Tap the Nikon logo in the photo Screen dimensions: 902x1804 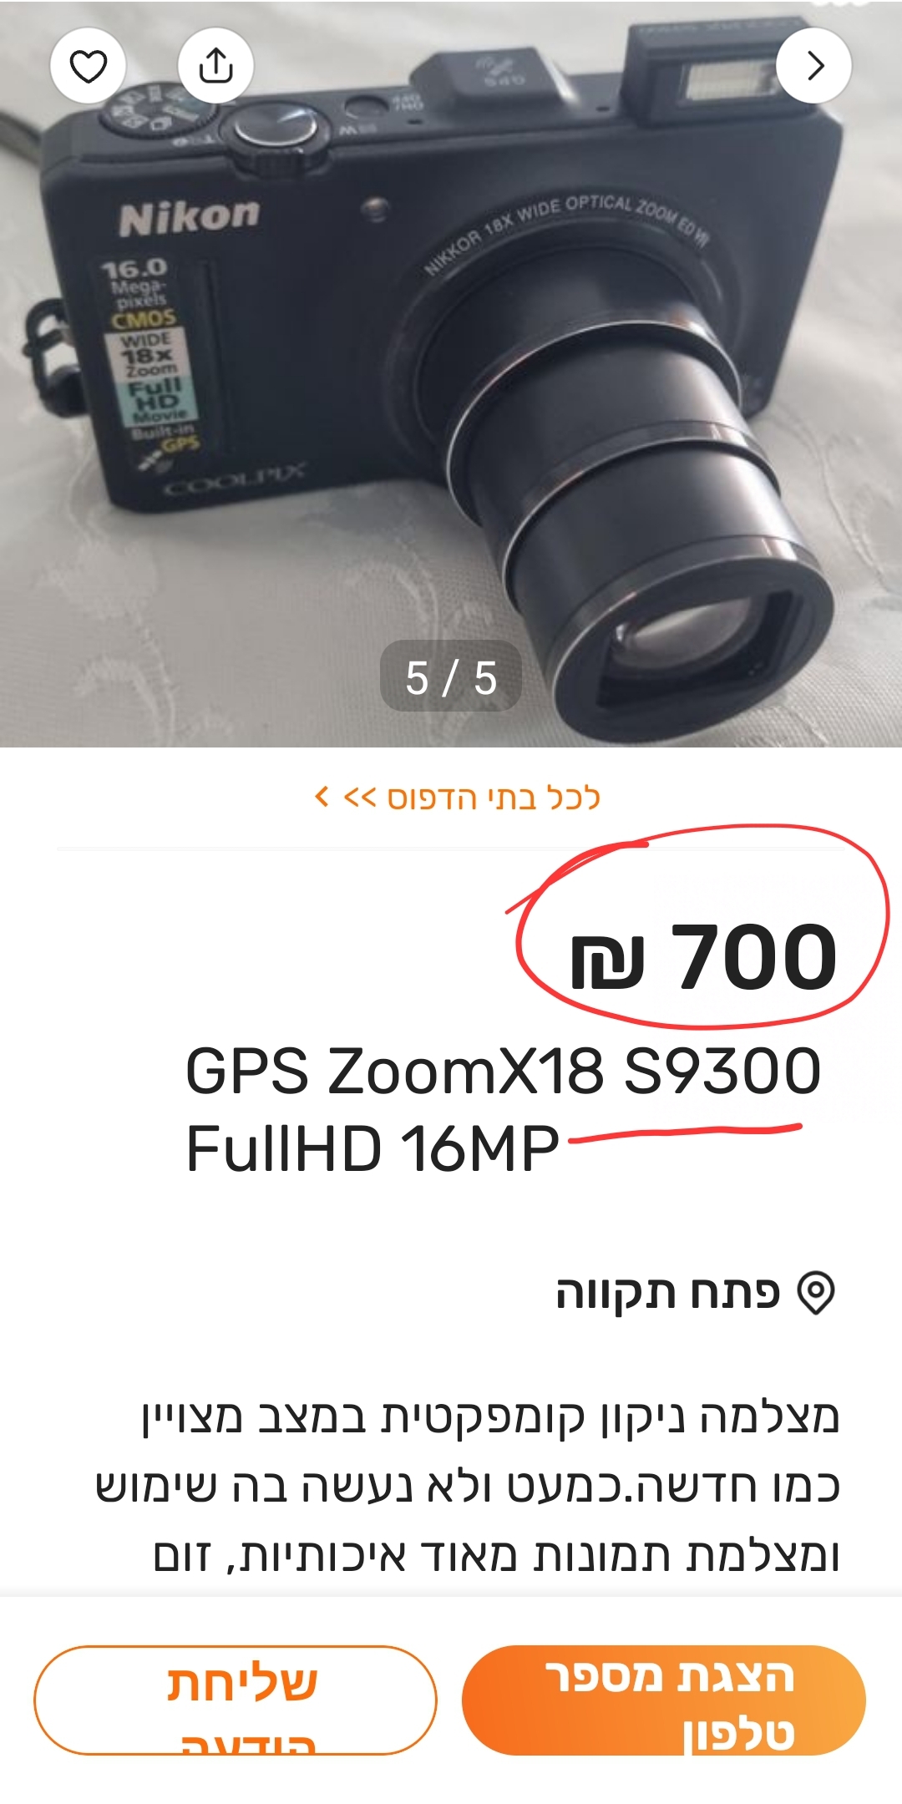tap(189, 217)
